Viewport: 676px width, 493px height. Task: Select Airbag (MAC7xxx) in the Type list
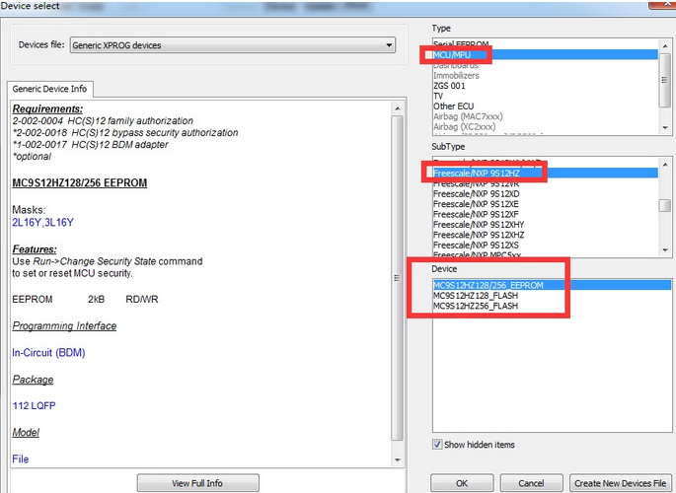point(546,116)
